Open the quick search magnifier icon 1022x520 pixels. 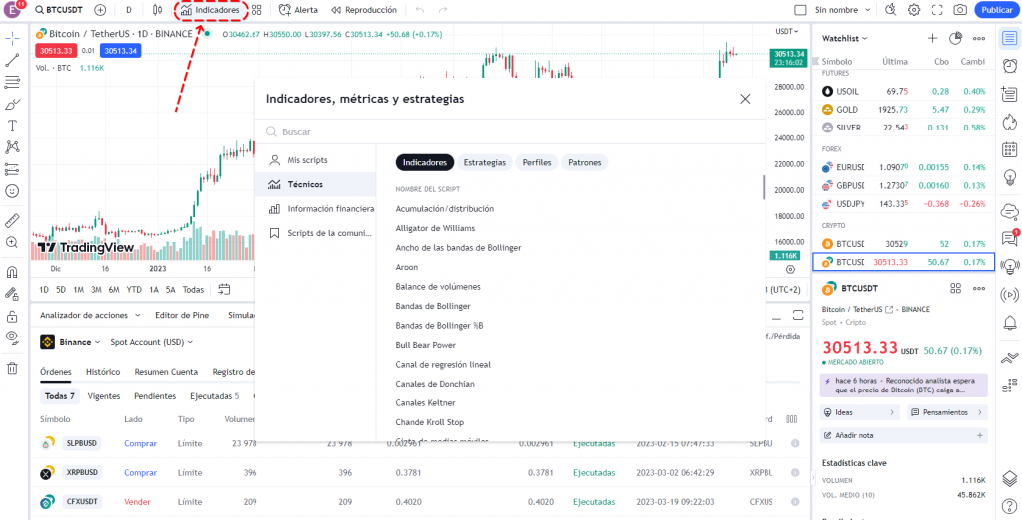click(891, 10)
